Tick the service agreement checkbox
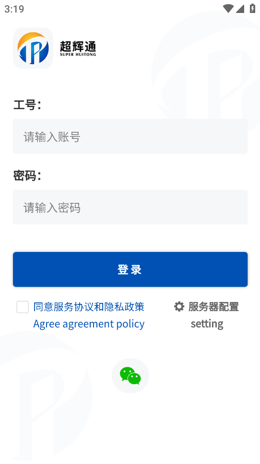Screen dimensions: 260x464 click(x=23, y=307)
